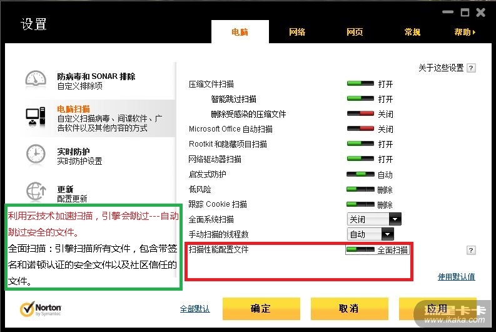Image resolution: width=496 pixels, height=332 pixels.
Task: Click the 实时防护设置 subtitle
Action: [79, 161]
